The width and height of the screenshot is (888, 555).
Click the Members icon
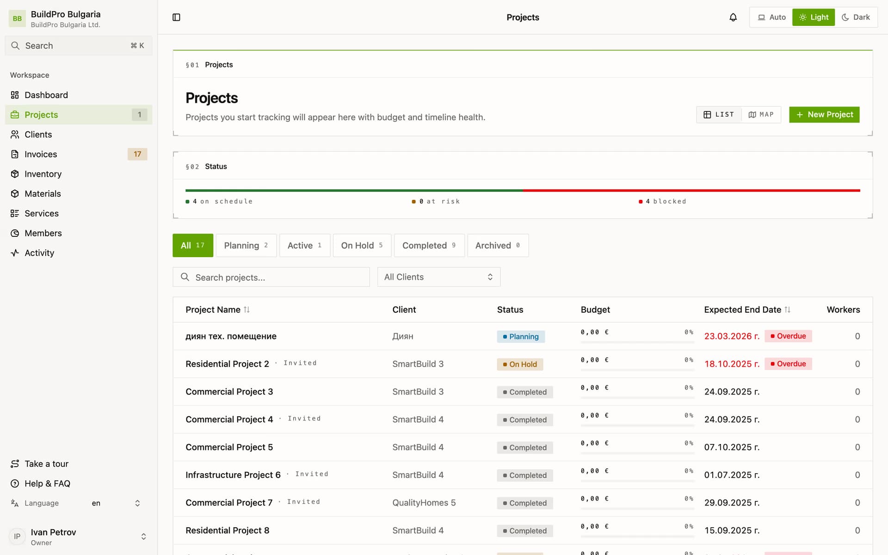pyautogui.click(x=15, y=233)
